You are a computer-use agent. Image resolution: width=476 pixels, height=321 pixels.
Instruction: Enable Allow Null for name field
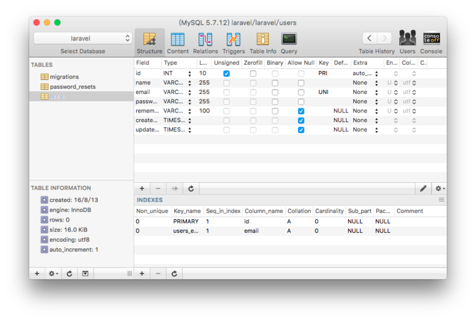(x=301, y=83)
